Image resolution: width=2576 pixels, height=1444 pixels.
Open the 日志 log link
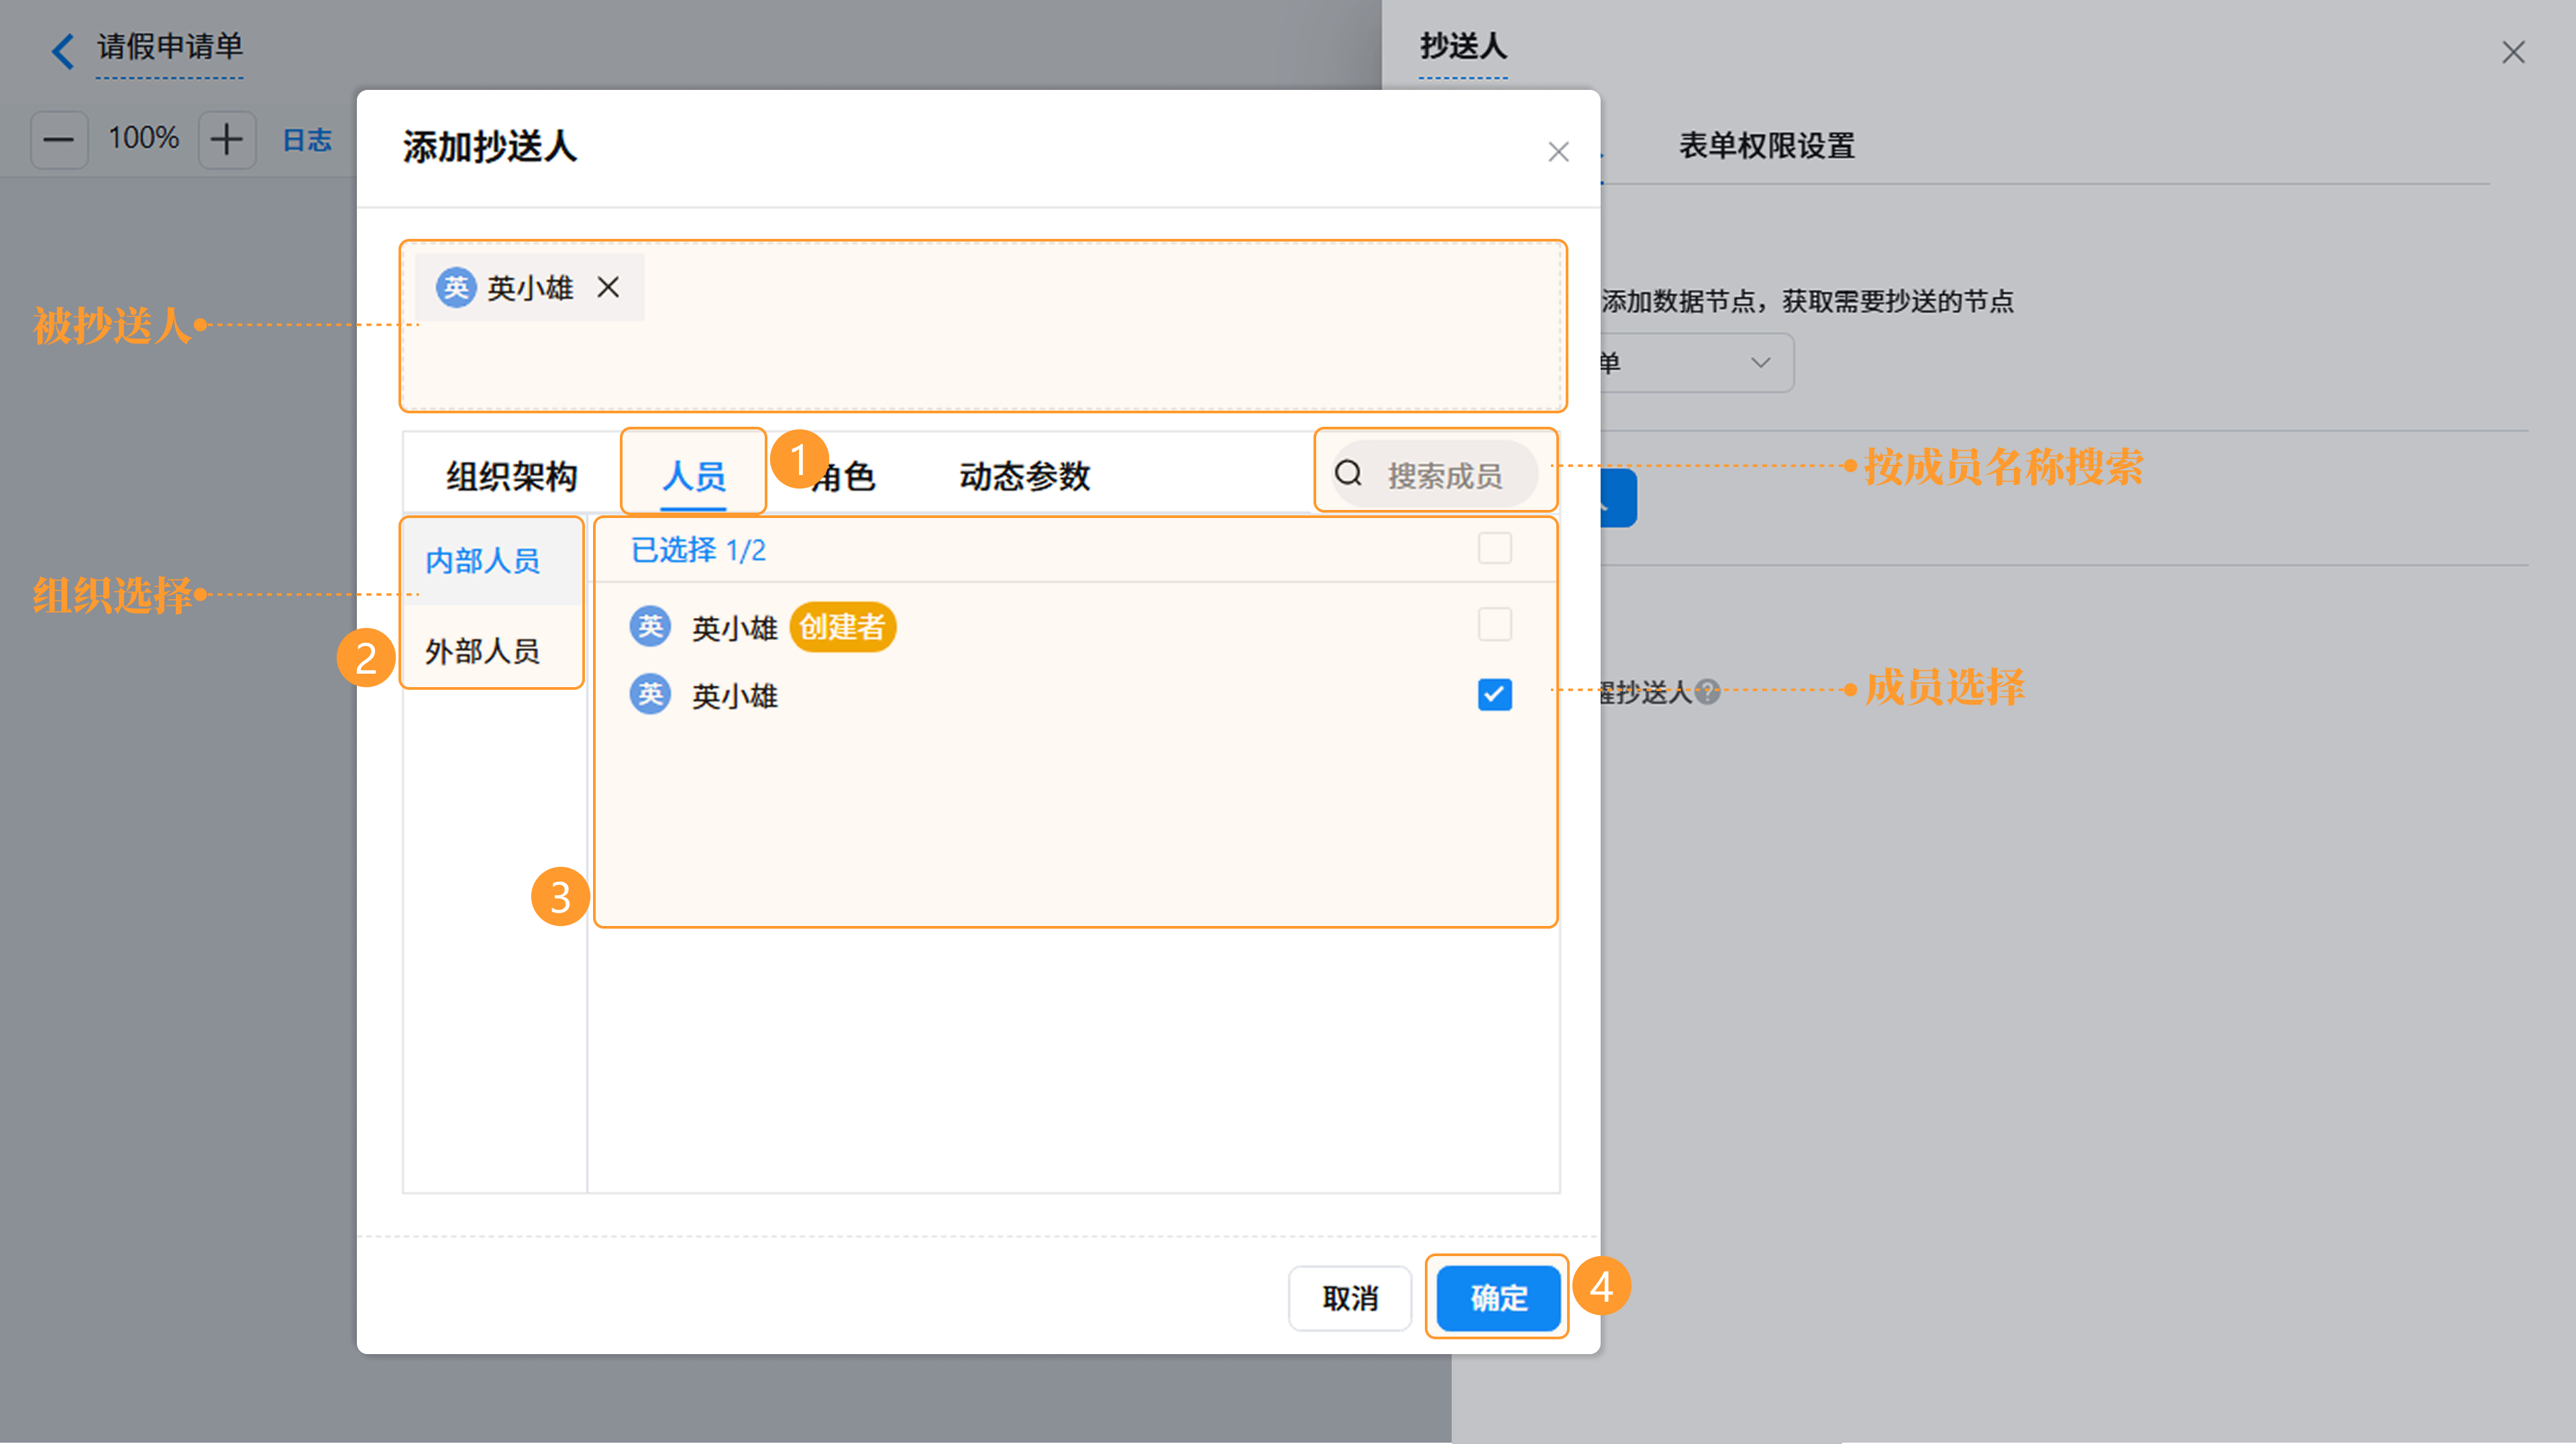tap(307, 140)
